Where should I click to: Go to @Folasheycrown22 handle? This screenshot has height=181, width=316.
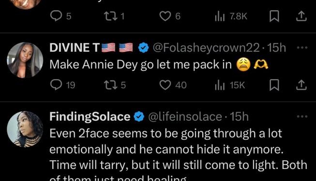pos(206,48)
